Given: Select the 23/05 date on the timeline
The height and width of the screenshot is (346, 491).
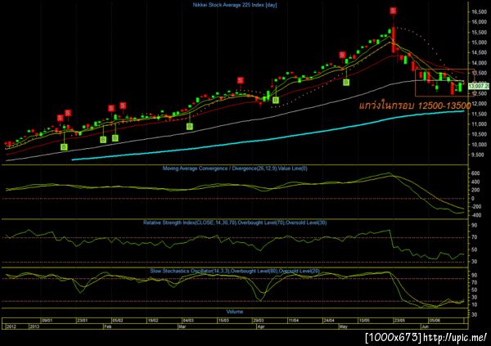Looking at the screenshot, I should pos(399,321).
